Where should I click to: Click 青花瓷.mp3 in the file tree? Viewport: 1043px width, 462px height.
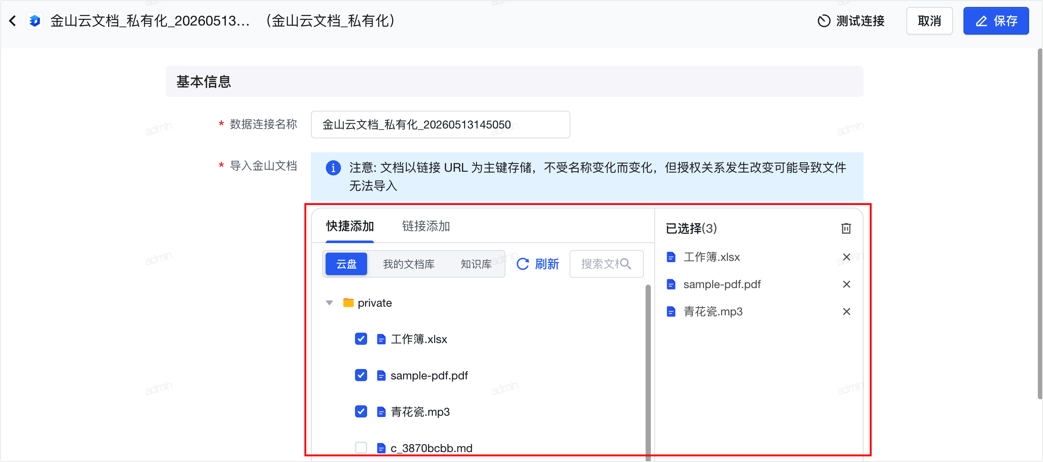coord(420,412)
